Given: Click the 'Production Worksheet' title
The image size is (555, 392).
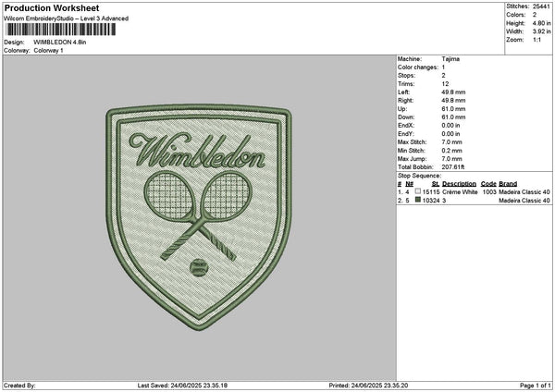Looking at the screenshot, I should (52, 7).
